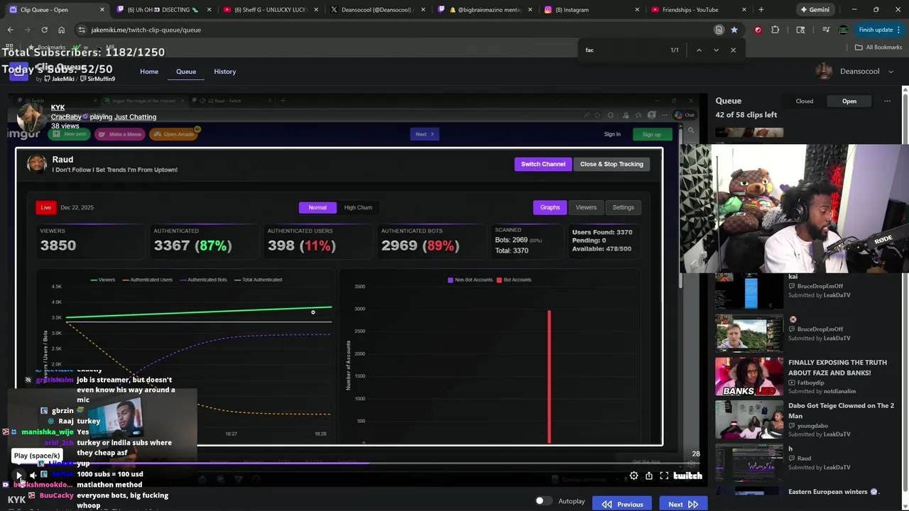909x511 pixels.
Task: Open a new browser tab
Action: 761,9
